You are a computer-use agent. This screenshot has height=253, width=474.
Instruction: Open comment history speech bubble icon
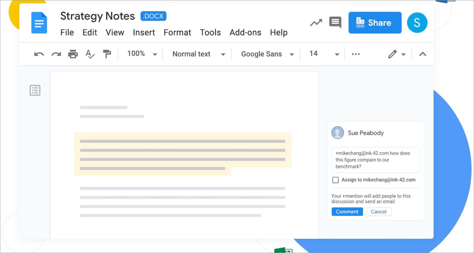[x=335, y=23]
